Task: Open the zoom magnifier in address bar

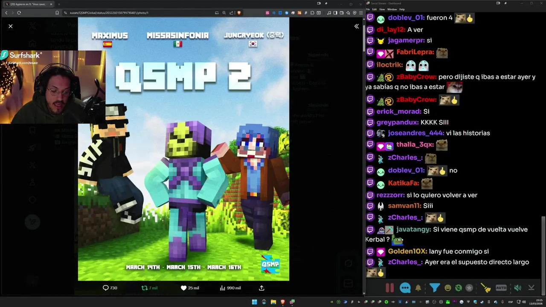Action: tap(224, 13)
